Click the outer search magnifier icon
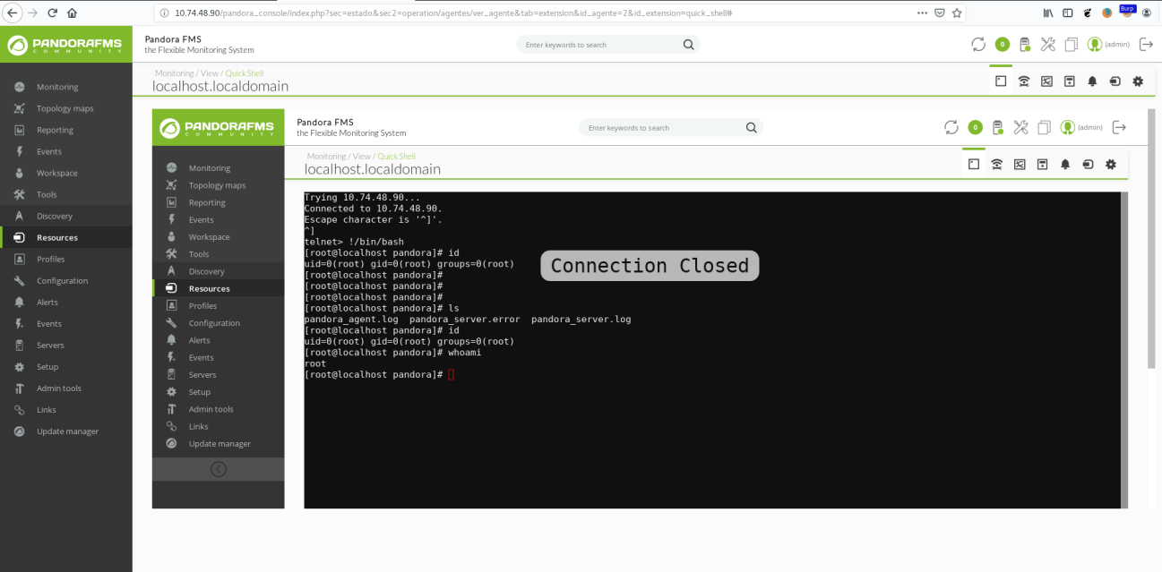The height and width of the screenshot is (572, 1162). coord(688,44)
